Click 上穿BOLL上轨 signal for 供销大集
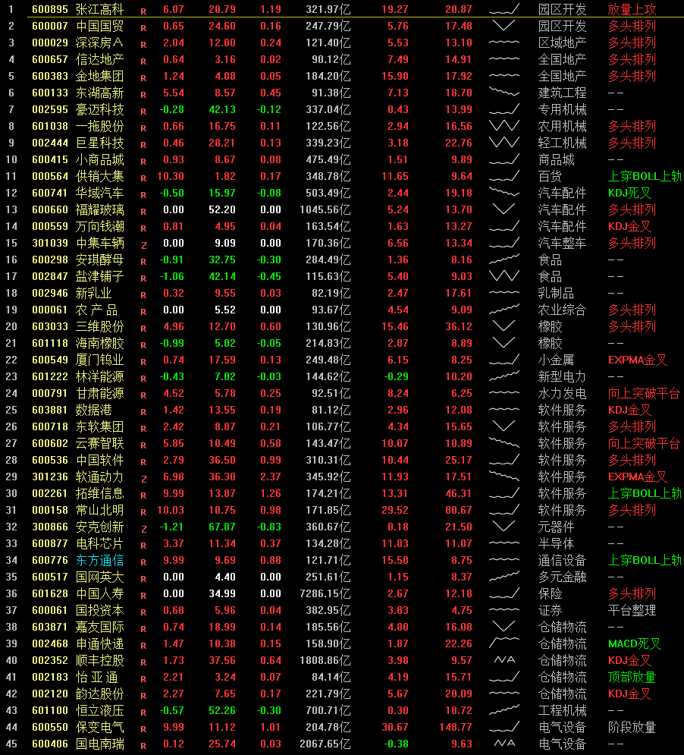Screen dimensions: 684x755 pos(645,176)
